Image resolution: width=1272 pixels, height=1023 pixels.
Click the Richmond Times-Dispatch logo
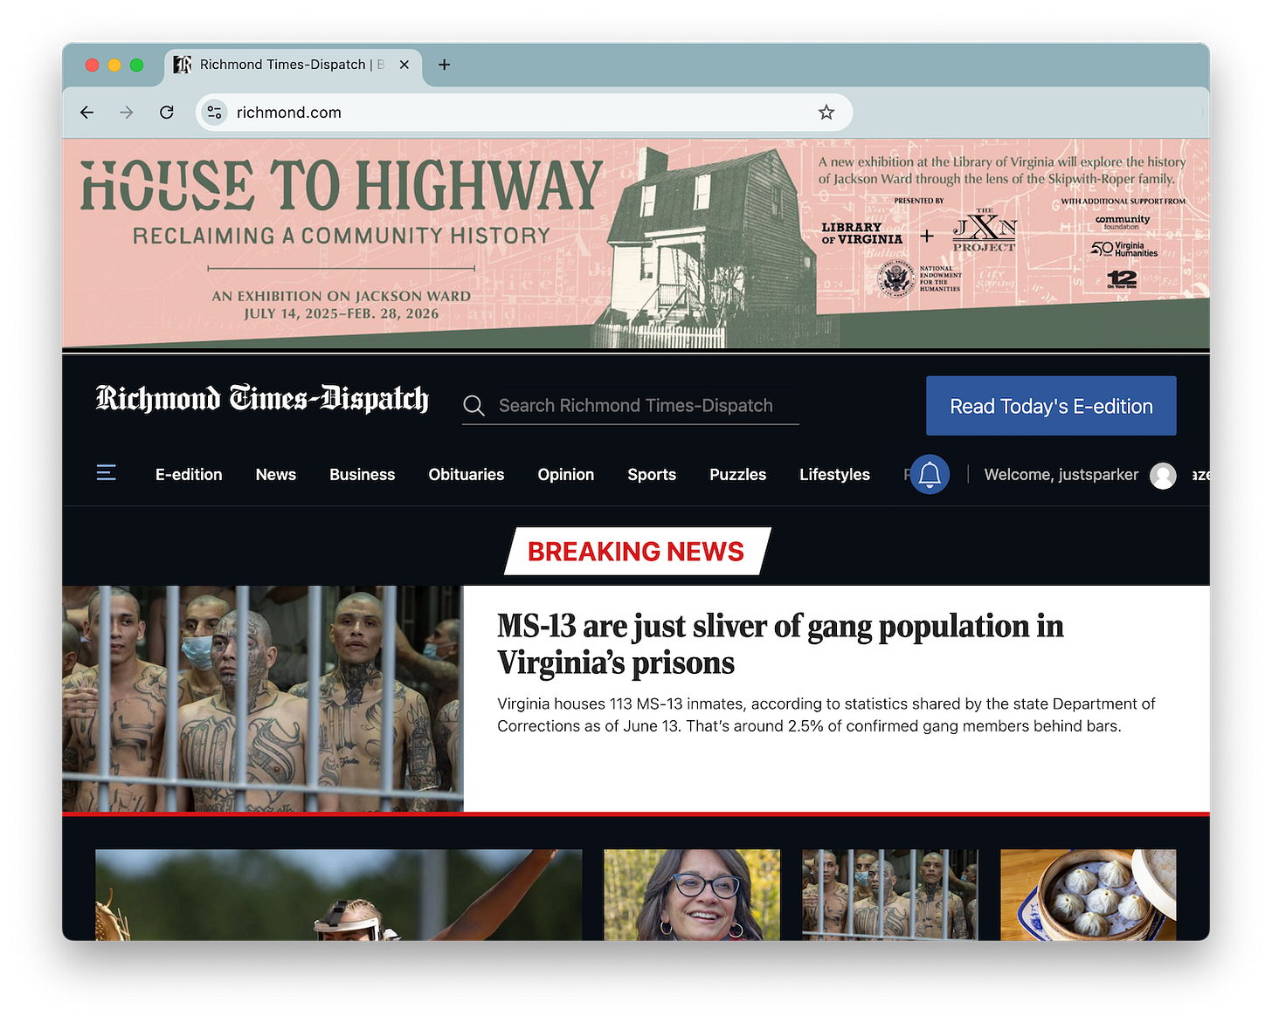click(262, 398)
